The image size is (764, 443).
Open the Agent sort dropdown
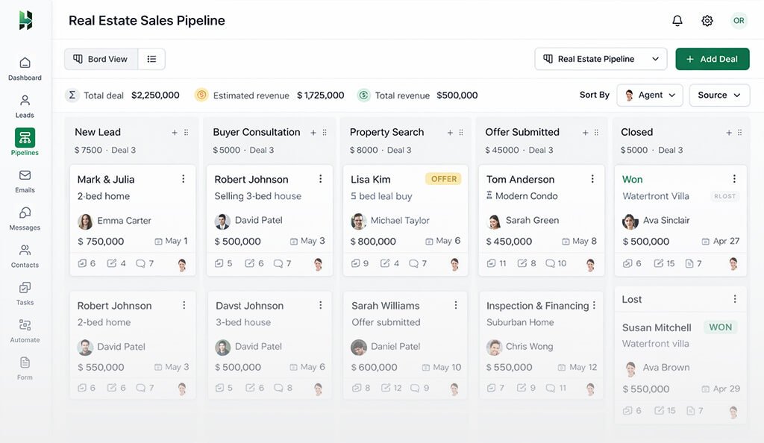pos(648,95)
